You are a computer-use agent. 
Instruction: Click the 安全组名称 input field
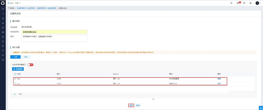[54, 32]
